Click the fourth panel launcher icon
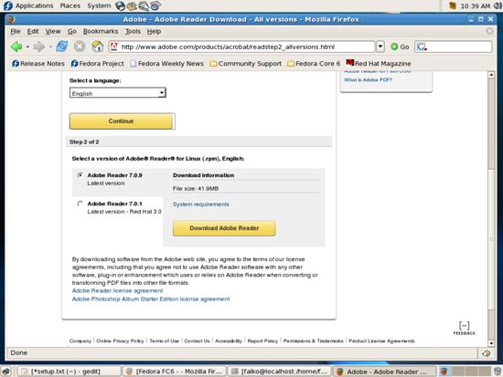503x377 pixels. pyautogui.click(x=155, y=5)
